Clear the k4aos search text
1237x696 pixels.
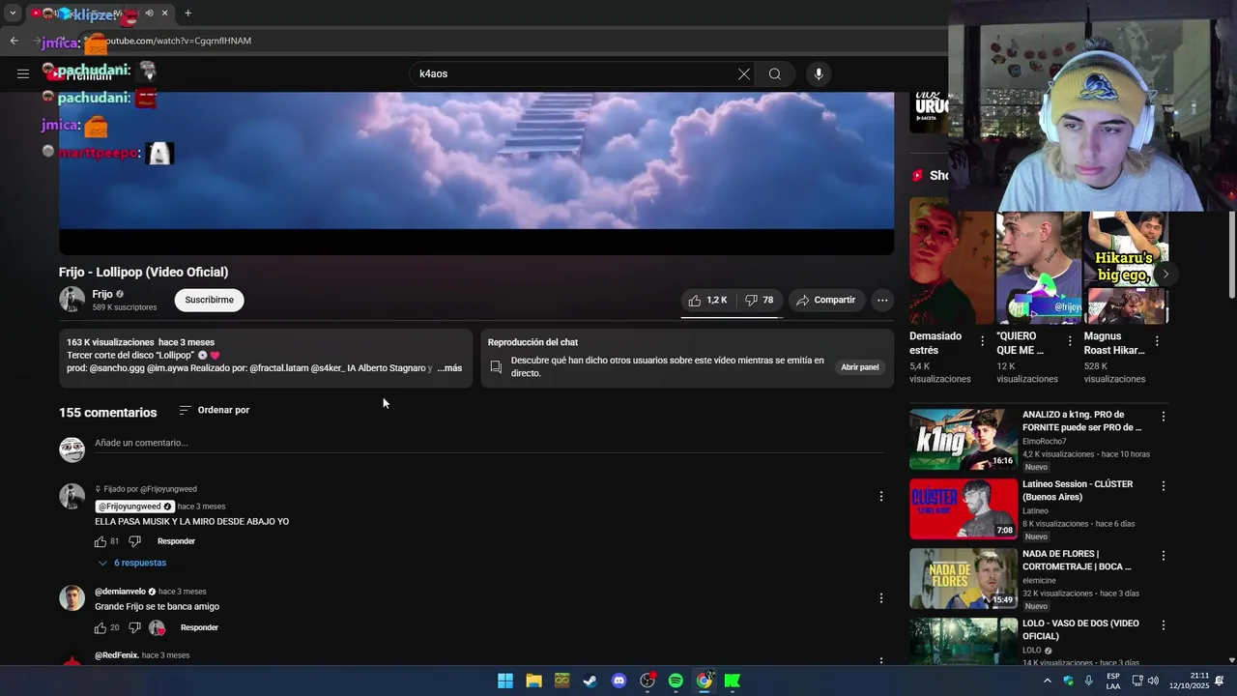coord(744,73)
